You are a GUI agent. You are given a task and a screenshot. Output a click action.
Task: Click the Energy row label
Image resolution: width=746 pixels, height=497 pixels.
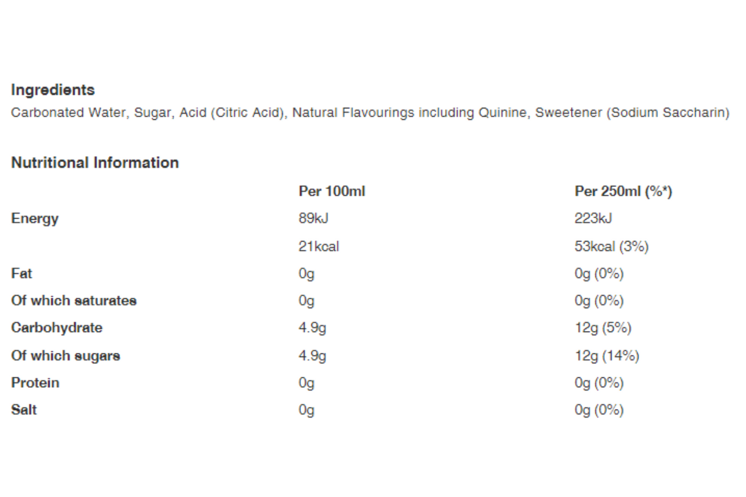35,219
